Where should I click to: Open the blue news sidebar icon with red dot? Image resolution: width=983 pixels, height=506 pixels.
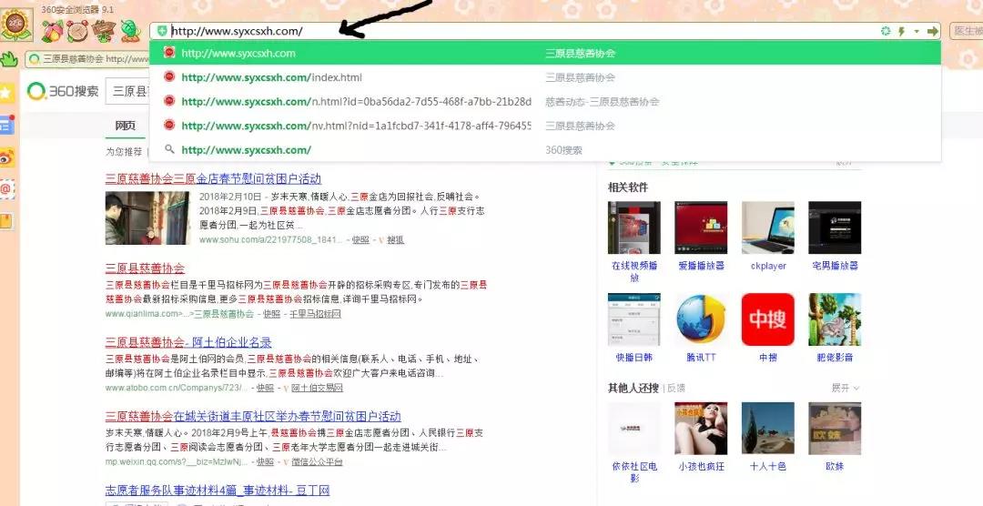click(7, 124)
